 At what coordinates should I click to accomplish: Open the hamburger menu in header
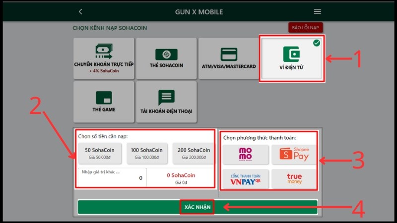[x=317, y=11]
